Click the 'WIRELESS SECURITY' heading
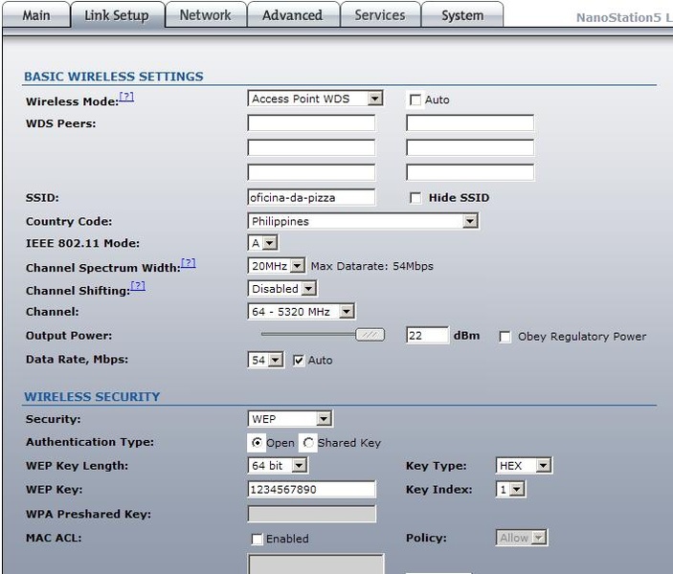 (92, 396)
